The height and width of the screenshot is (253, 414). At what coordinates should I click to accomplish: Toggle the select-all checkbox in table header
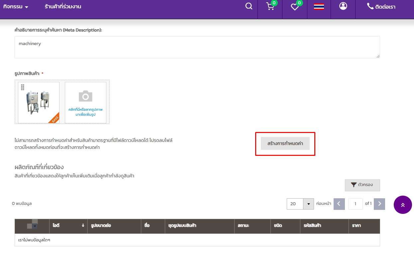click(30, 225)
